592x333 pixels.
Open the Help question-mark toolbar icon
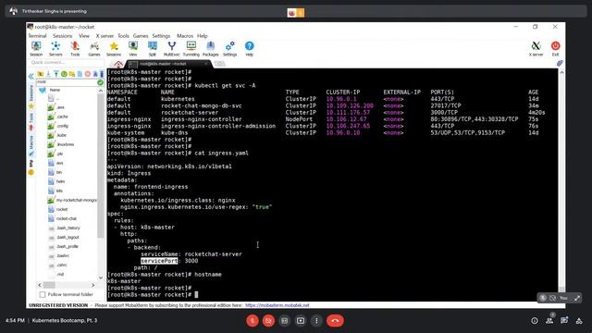click(249, 49)
